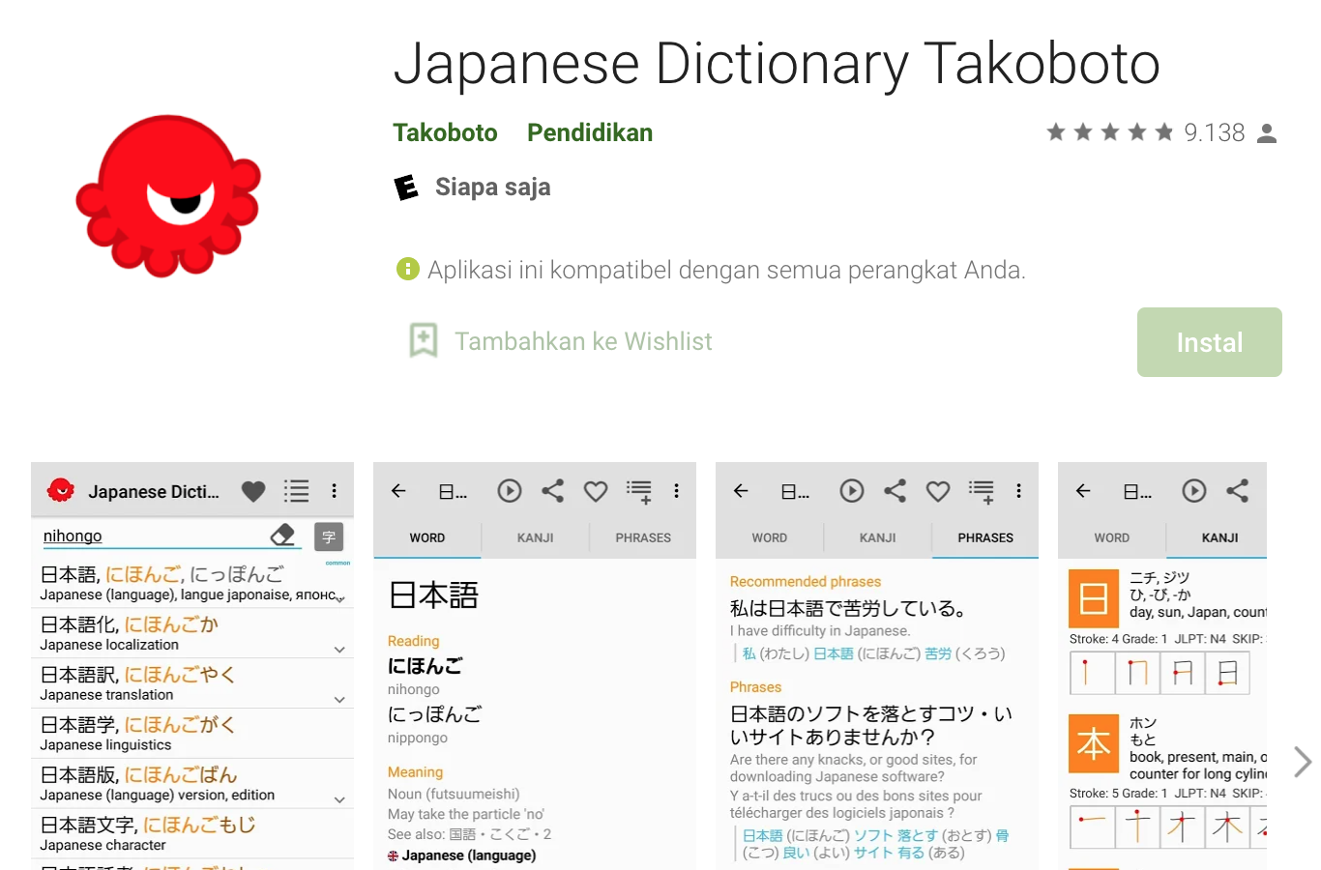1321x870 pixels.
Task: Click the share icon in second screenshot
Action: [x=552, y=491]
